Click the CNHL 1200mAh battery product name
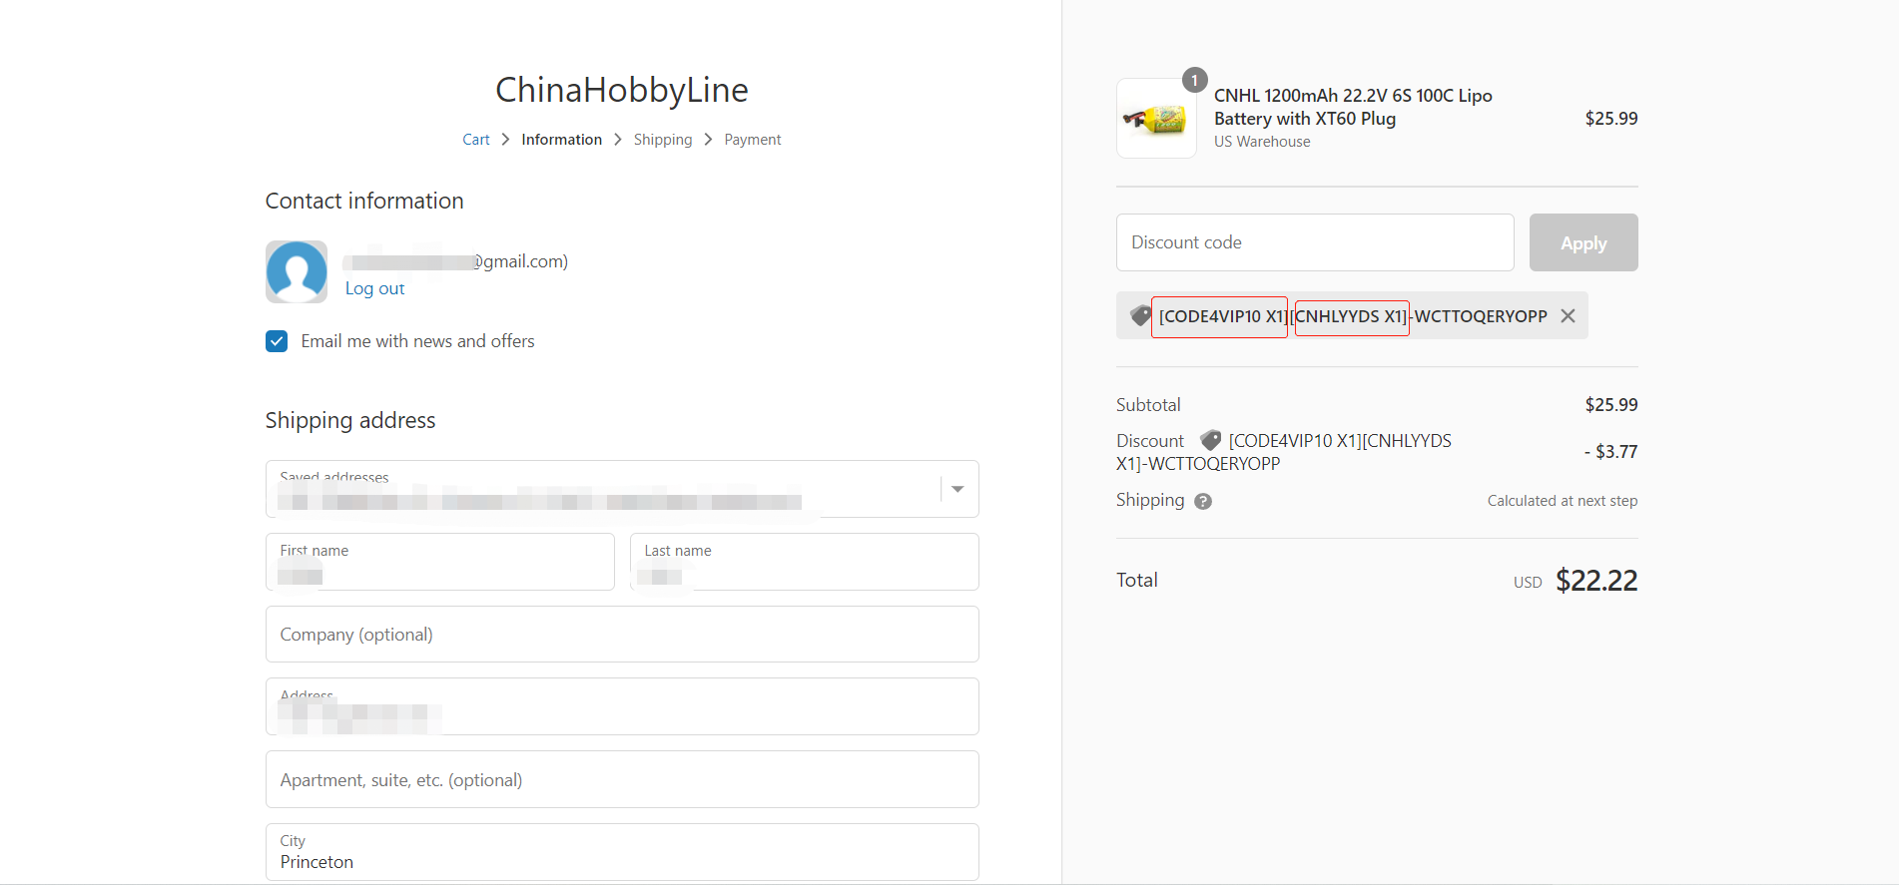The height and width of the screenshot is (885, 1899). [1353, 107]
